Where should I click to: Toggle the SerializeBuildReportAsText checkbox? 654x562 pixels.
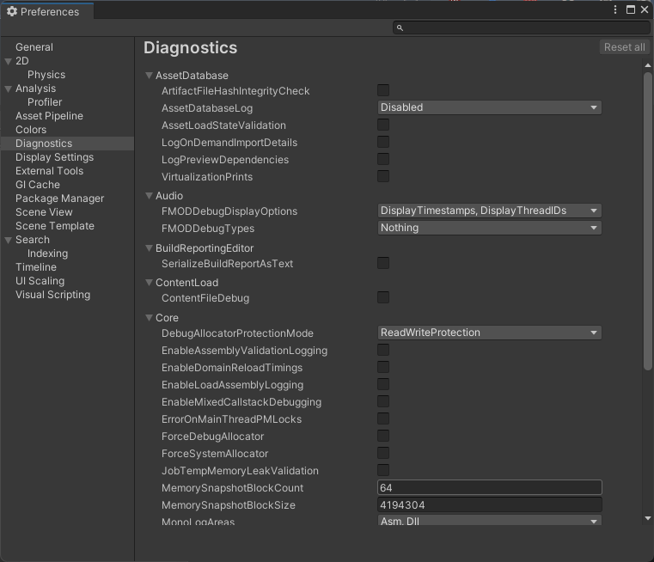383,263
